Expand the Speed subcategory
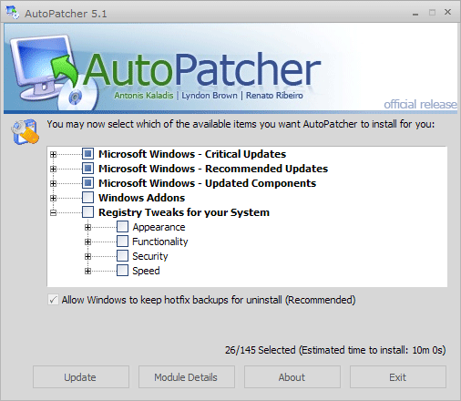Screen dimensions: 461x401 [87, 271]
